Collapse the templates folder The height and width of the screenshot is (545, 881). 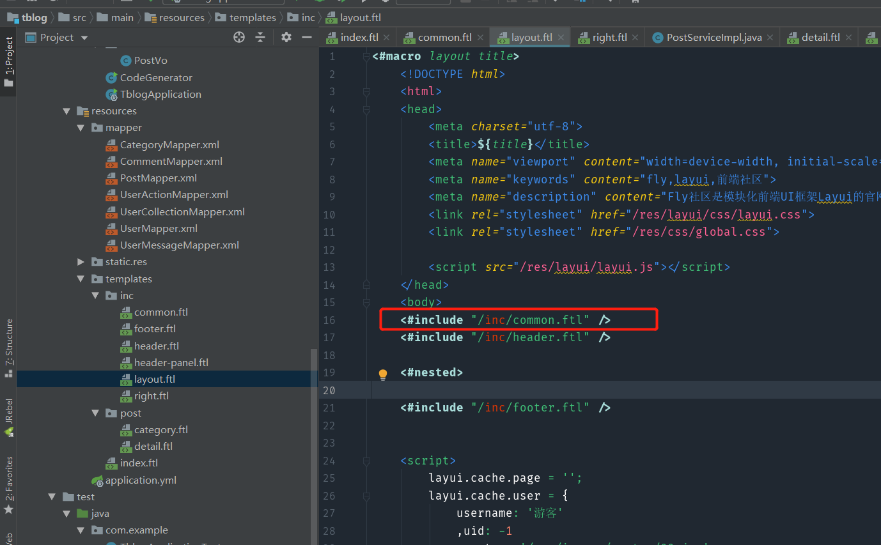[x=81, y=279]
